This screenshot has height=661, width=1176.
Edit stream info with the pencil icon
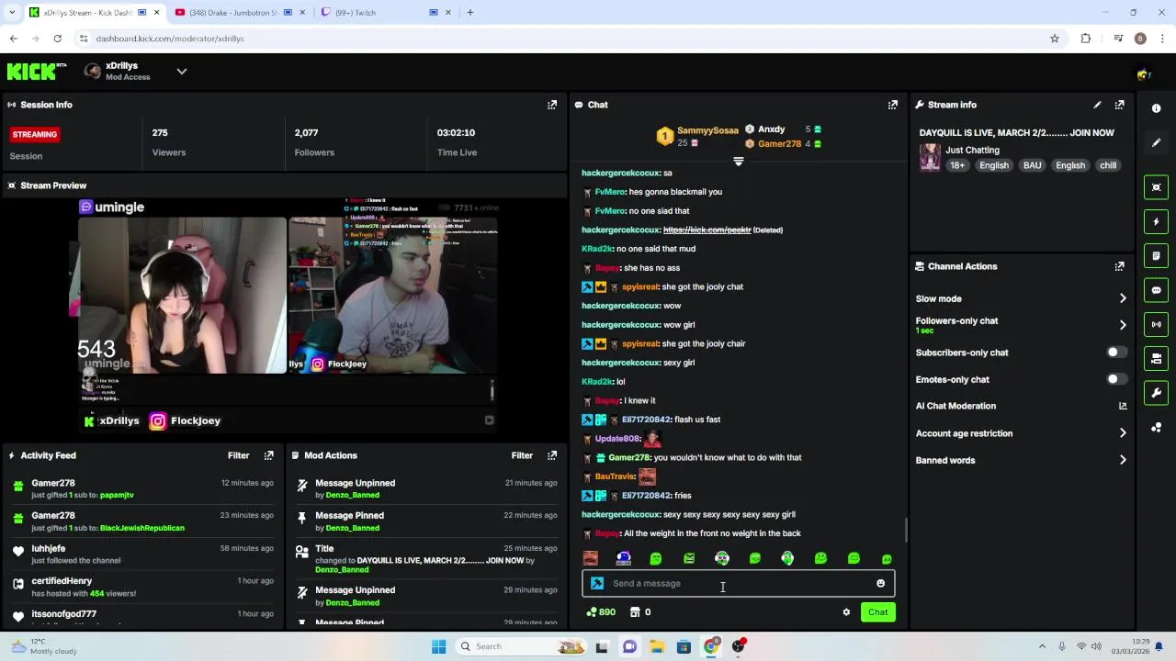(x=1097, y=105)
